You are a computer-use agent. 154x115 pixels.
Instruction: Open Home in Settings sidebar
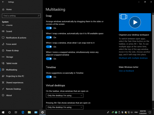(x=9, y=10)
